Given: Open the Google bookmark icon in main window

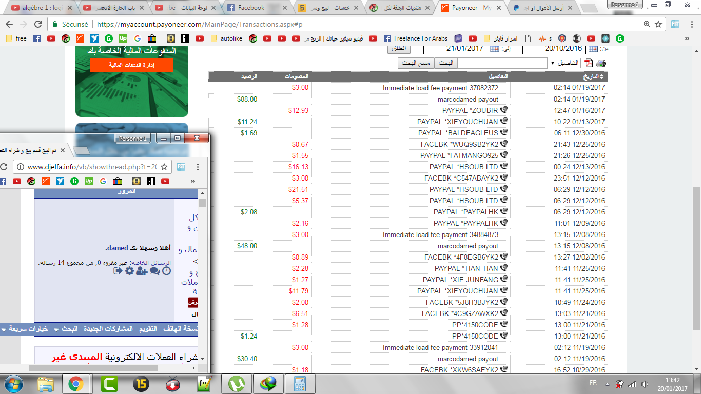Looking at the screenshot, I should click(138, 38).
